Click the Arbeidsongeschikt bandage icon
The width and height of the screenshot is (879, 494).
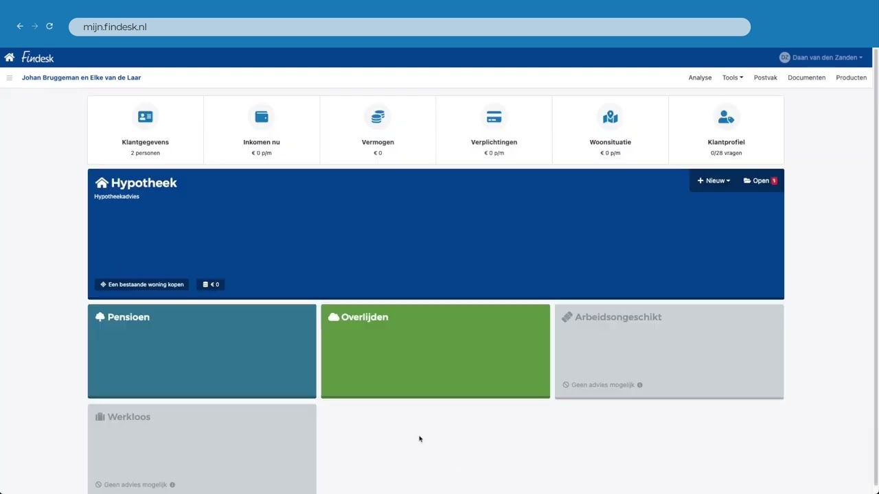pos(567,317)
